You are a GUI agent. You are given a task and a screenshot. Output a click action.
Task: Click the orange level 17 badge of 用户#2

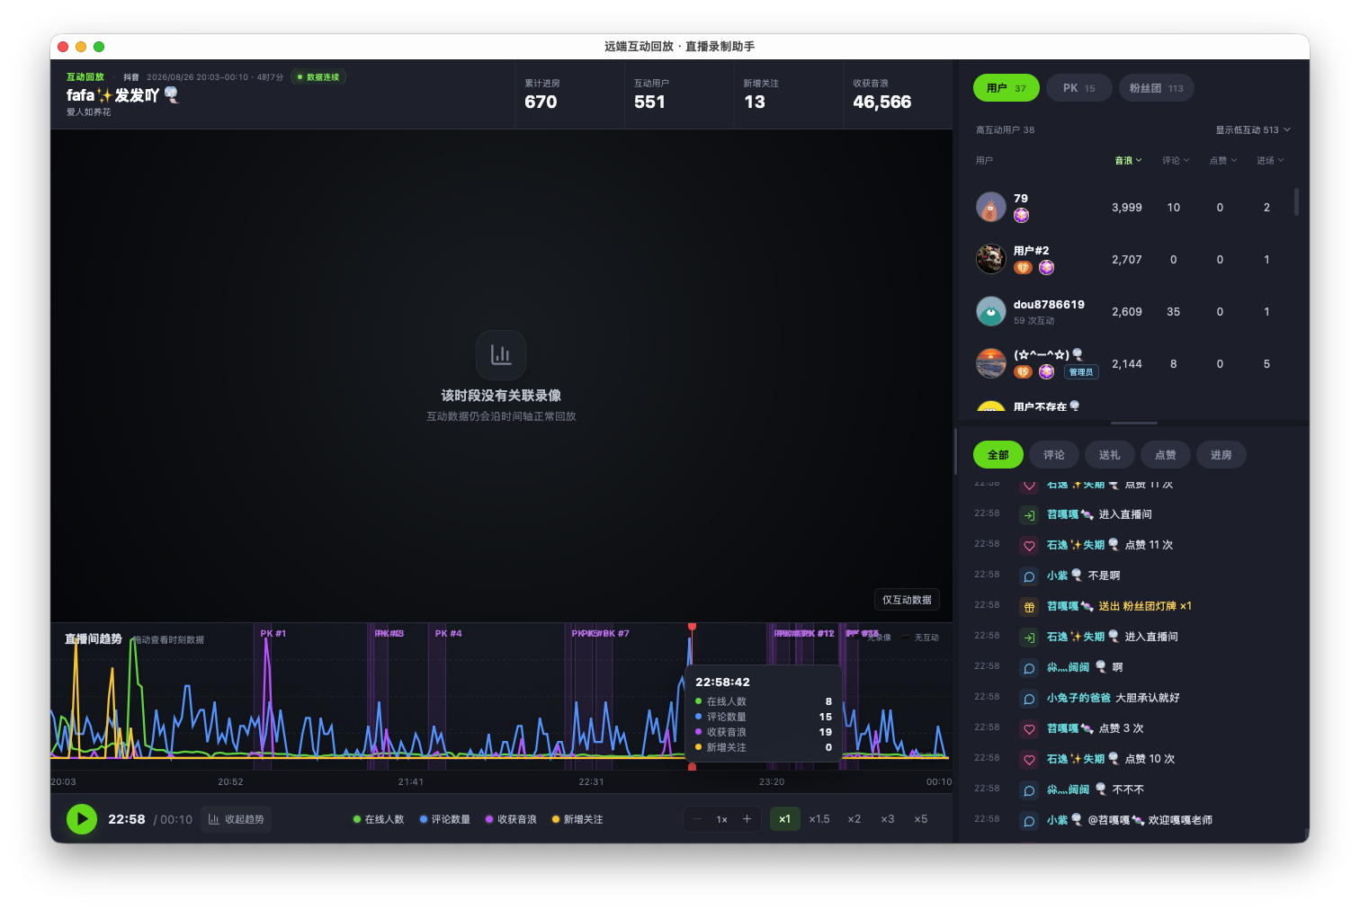tap(1023, 267)
